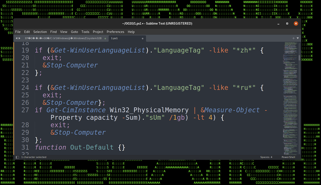Close the 1.ps1 tab using its dot
321x185 pixels.
142,38
